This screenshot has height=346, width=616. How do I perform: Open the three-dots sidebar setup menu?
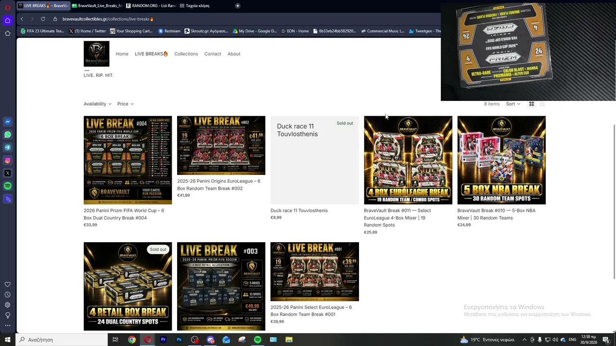tap(8, 325)
